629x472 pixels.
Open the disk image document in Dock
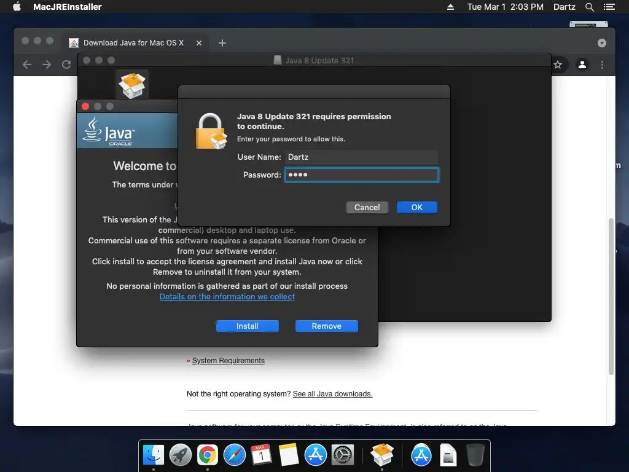[x=448, y=455]
